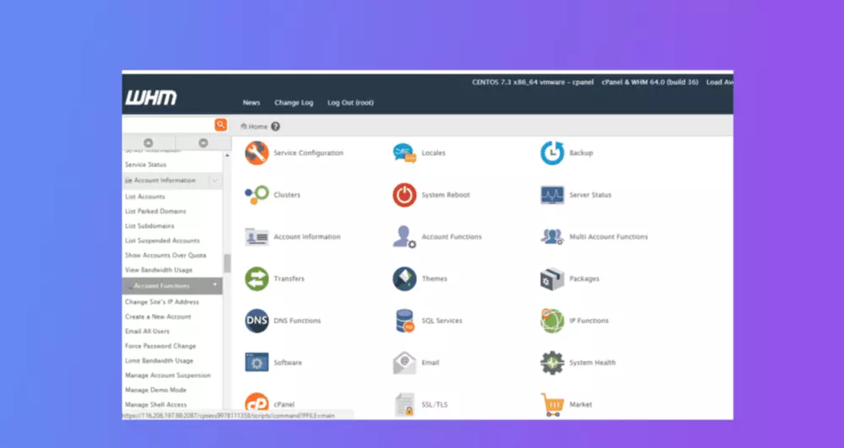The width and height of the screenshot is (844, 448).
Task: Open the SSL/TLS certificate icon
Action: 404,404
